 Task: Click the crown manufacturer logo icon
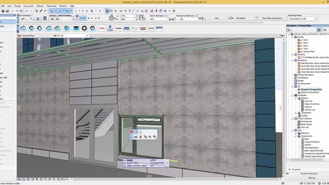tap(143, 28)
